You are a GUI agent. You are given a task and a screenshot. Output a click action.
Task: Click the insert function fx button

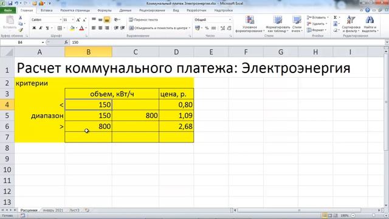click(66, 43)
